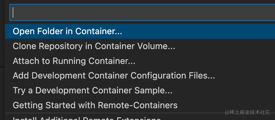The image size is (275, 120).
Task: Click the highlighted Open Folder option
Action: [x=67, y=31]
